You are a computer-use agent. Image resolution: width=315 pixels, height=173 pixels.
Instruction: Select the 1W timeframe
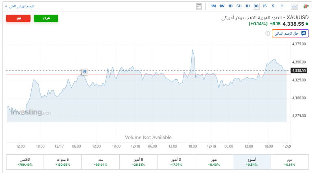coord(222,6)
